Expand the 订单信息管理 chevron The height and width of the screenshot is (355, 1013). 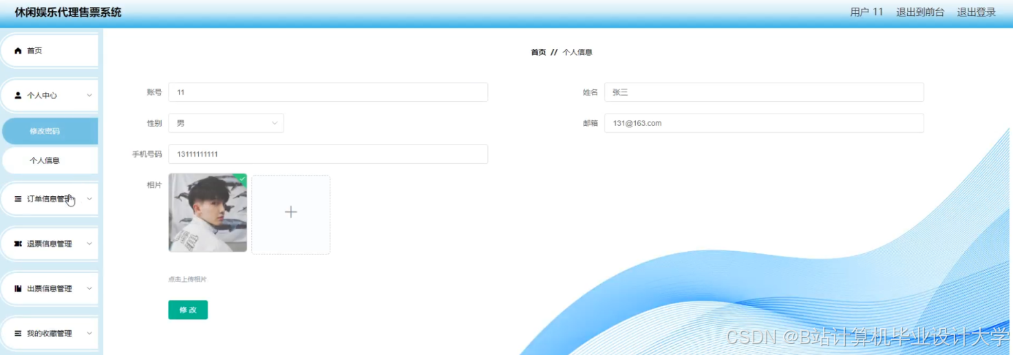coord(89,199)
